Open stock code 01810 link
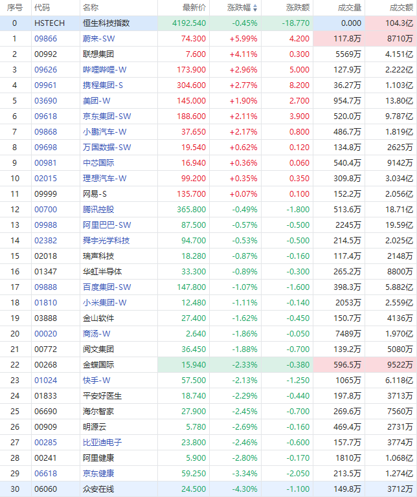 coord(46,303)
